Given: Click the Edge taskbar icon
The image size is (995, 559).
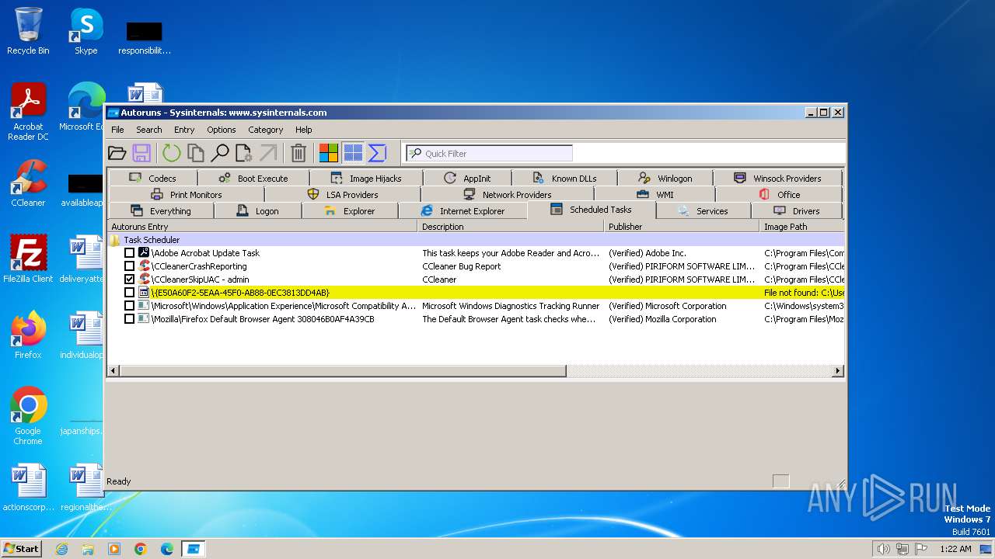Looking at the screenshot, I should tap(167, 549).
